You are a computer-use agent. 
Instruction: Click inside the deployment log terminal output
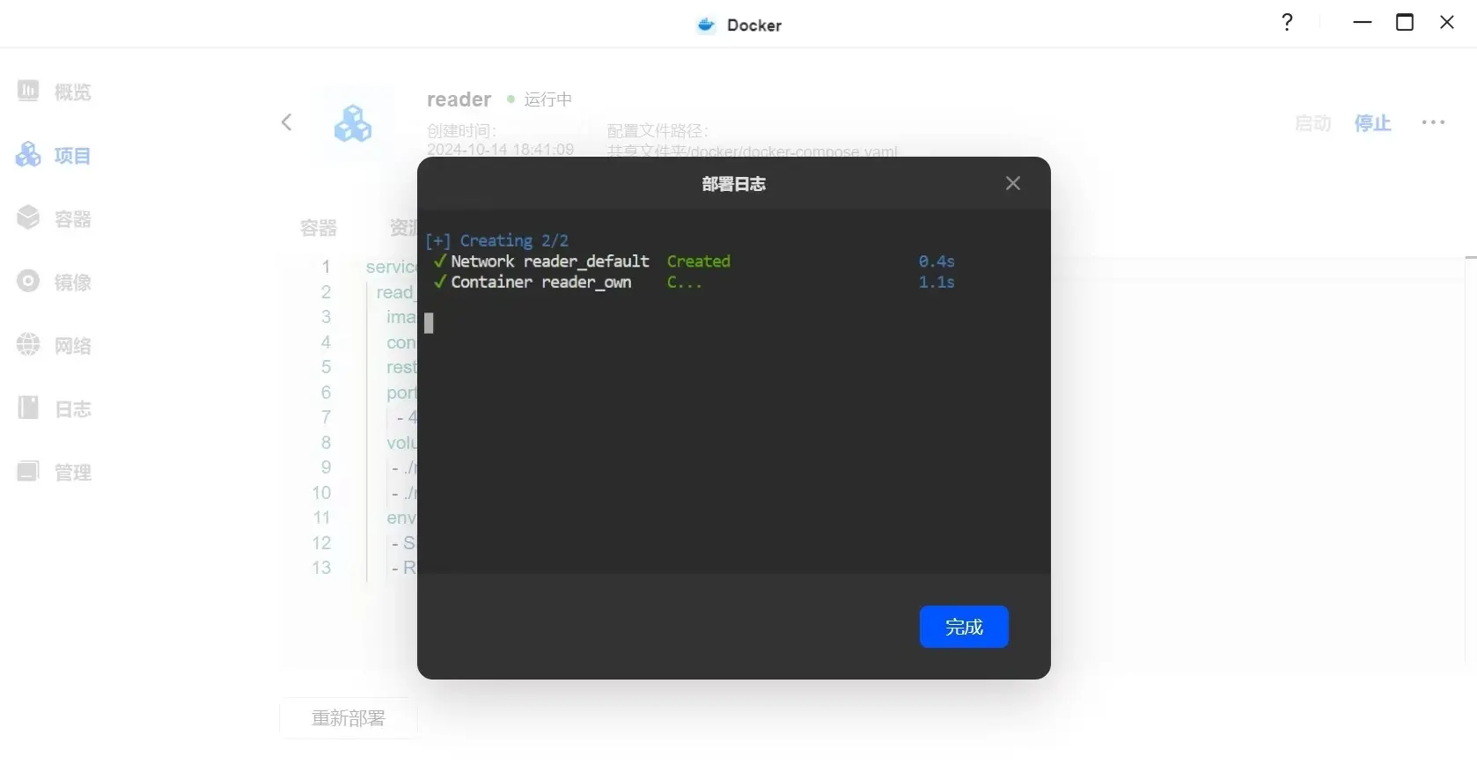click(x=733, y=423)
